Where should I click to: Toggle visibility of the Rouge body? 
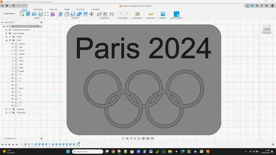point(13,71)
